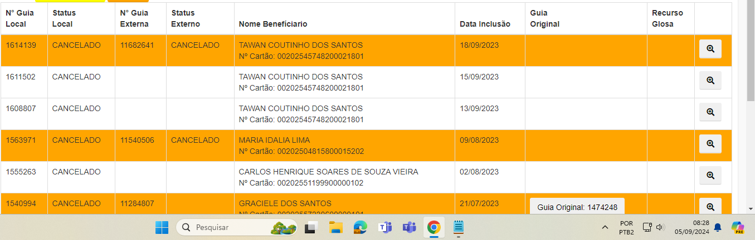Open magnifier details for guia 1611502
This screenshot has width=755, height=240.
coord(710,81)
